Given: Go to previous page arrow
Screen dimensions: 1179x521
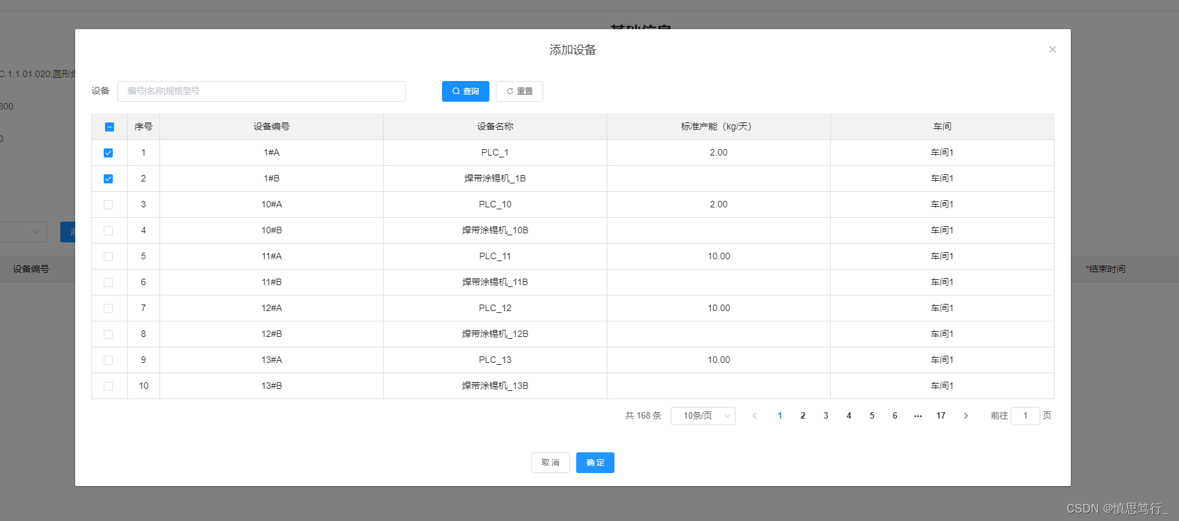Looking at the screenshot, I should click(754, 416).
